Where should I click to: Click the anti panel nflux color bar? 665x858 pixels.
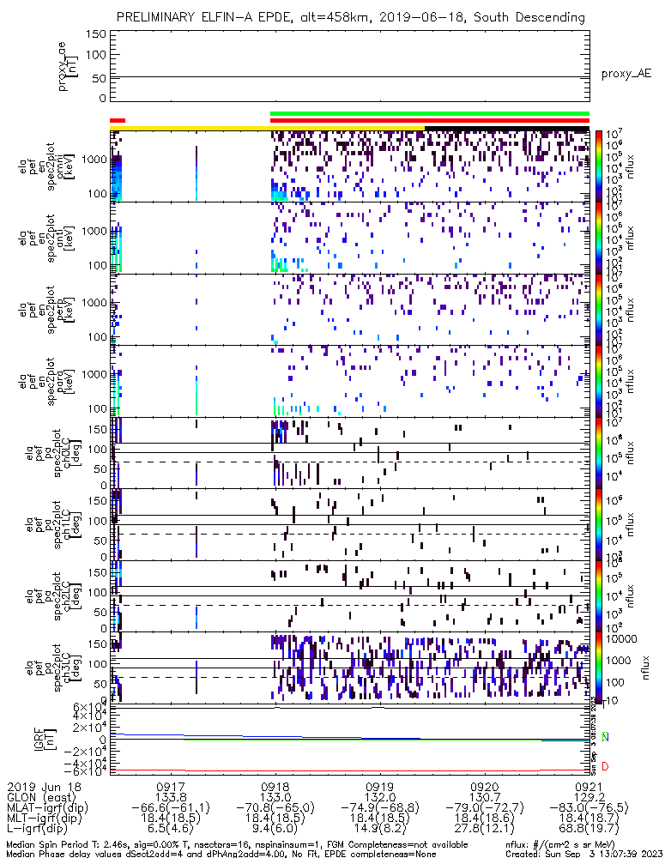[x=599, y=238]
